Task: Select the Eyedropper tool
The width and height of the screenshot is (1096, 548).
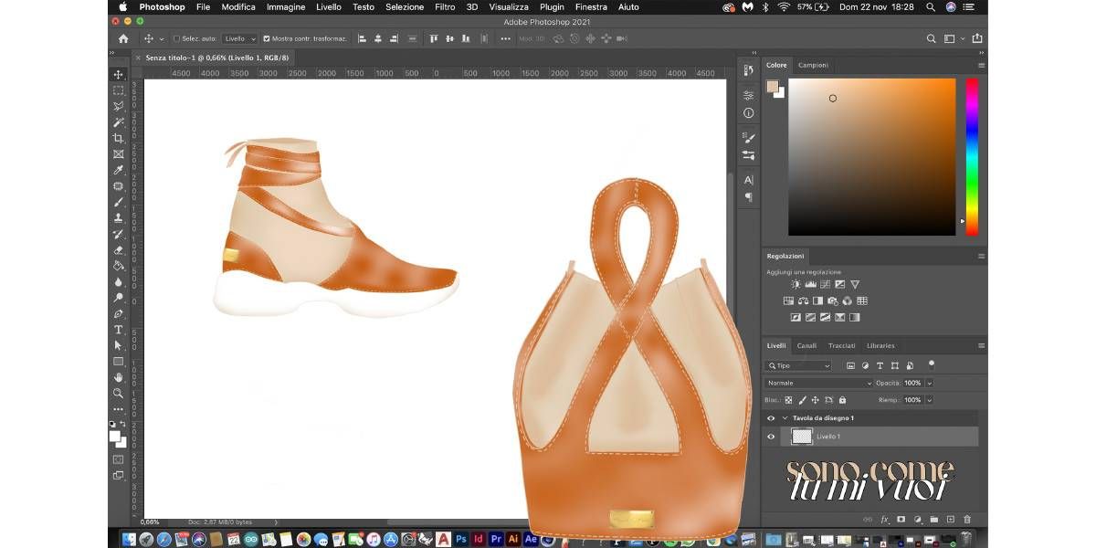Action: [x=118, y=170]
